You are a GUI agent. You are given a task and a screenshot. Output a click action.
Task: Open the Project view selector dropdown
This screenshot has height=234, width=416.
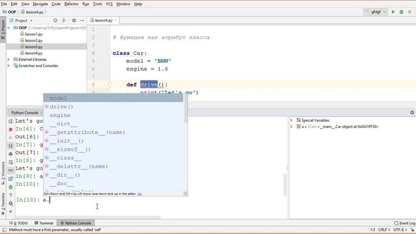pyautogui.click(x=21, y=20)
